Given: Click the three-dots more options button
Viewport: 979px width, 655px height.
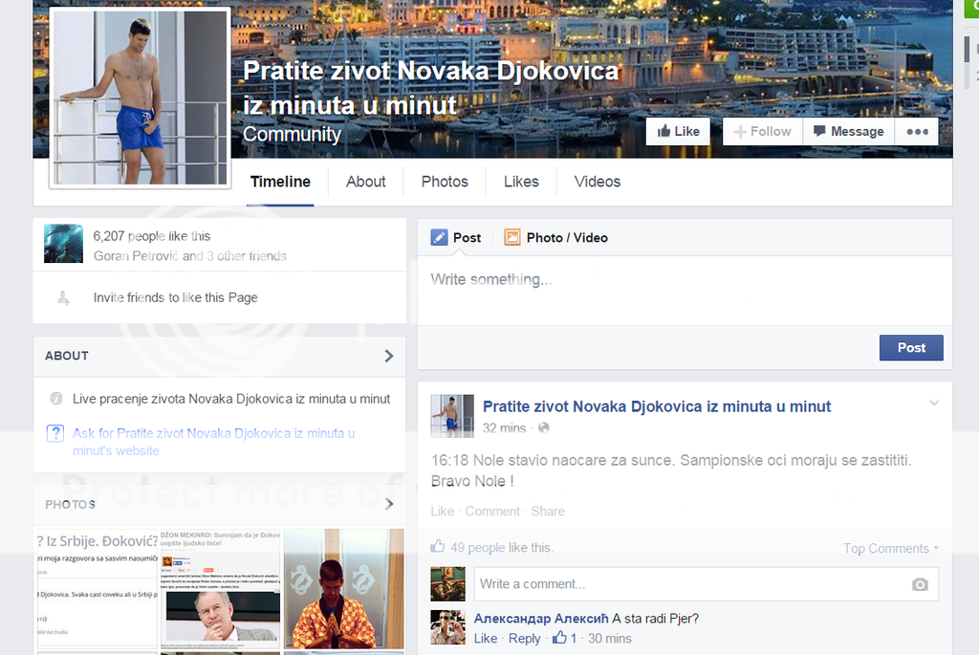Looking at the screenshot, I should [917, 132].
